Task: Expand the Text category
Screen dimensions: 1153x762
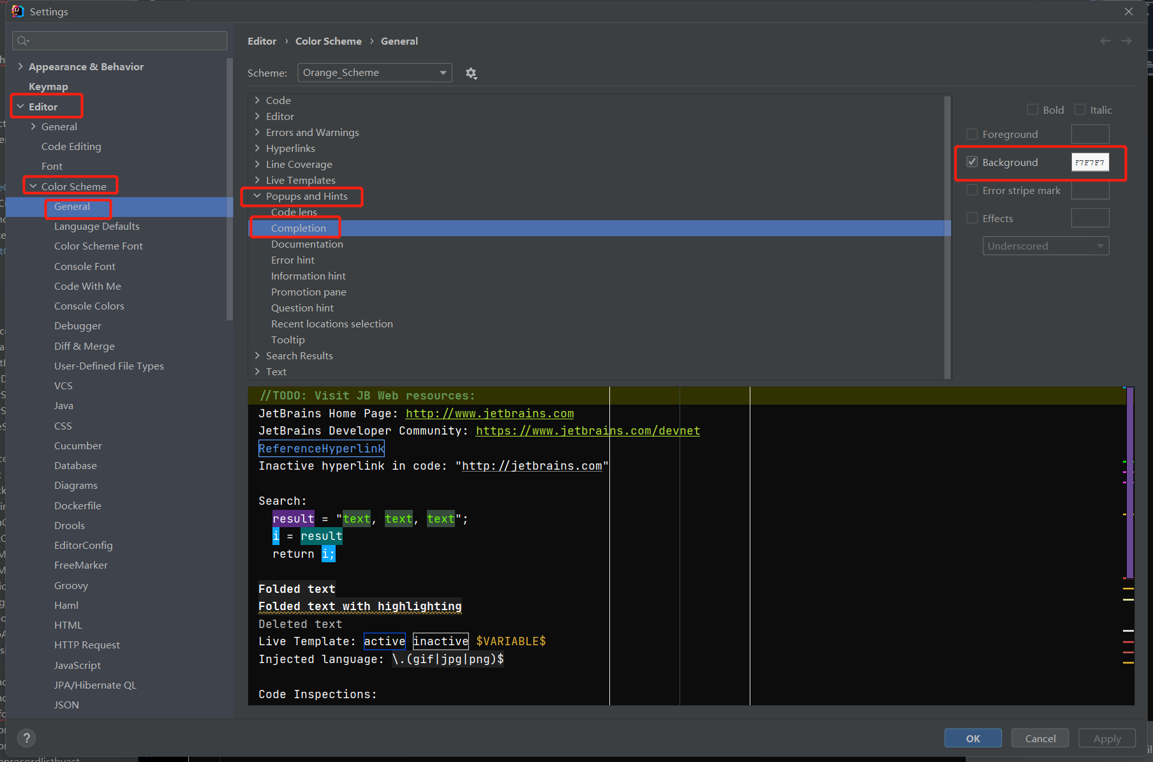Action: pos(257,371)
